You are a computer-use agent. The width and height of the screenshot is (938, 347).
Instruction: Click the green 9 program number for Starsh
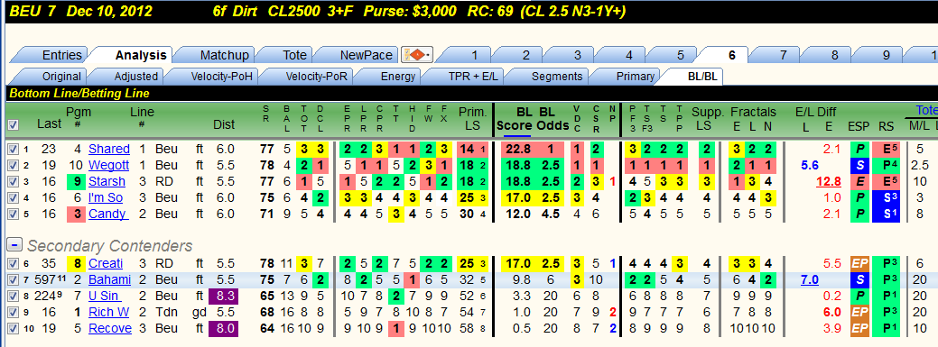coord(77,181)
